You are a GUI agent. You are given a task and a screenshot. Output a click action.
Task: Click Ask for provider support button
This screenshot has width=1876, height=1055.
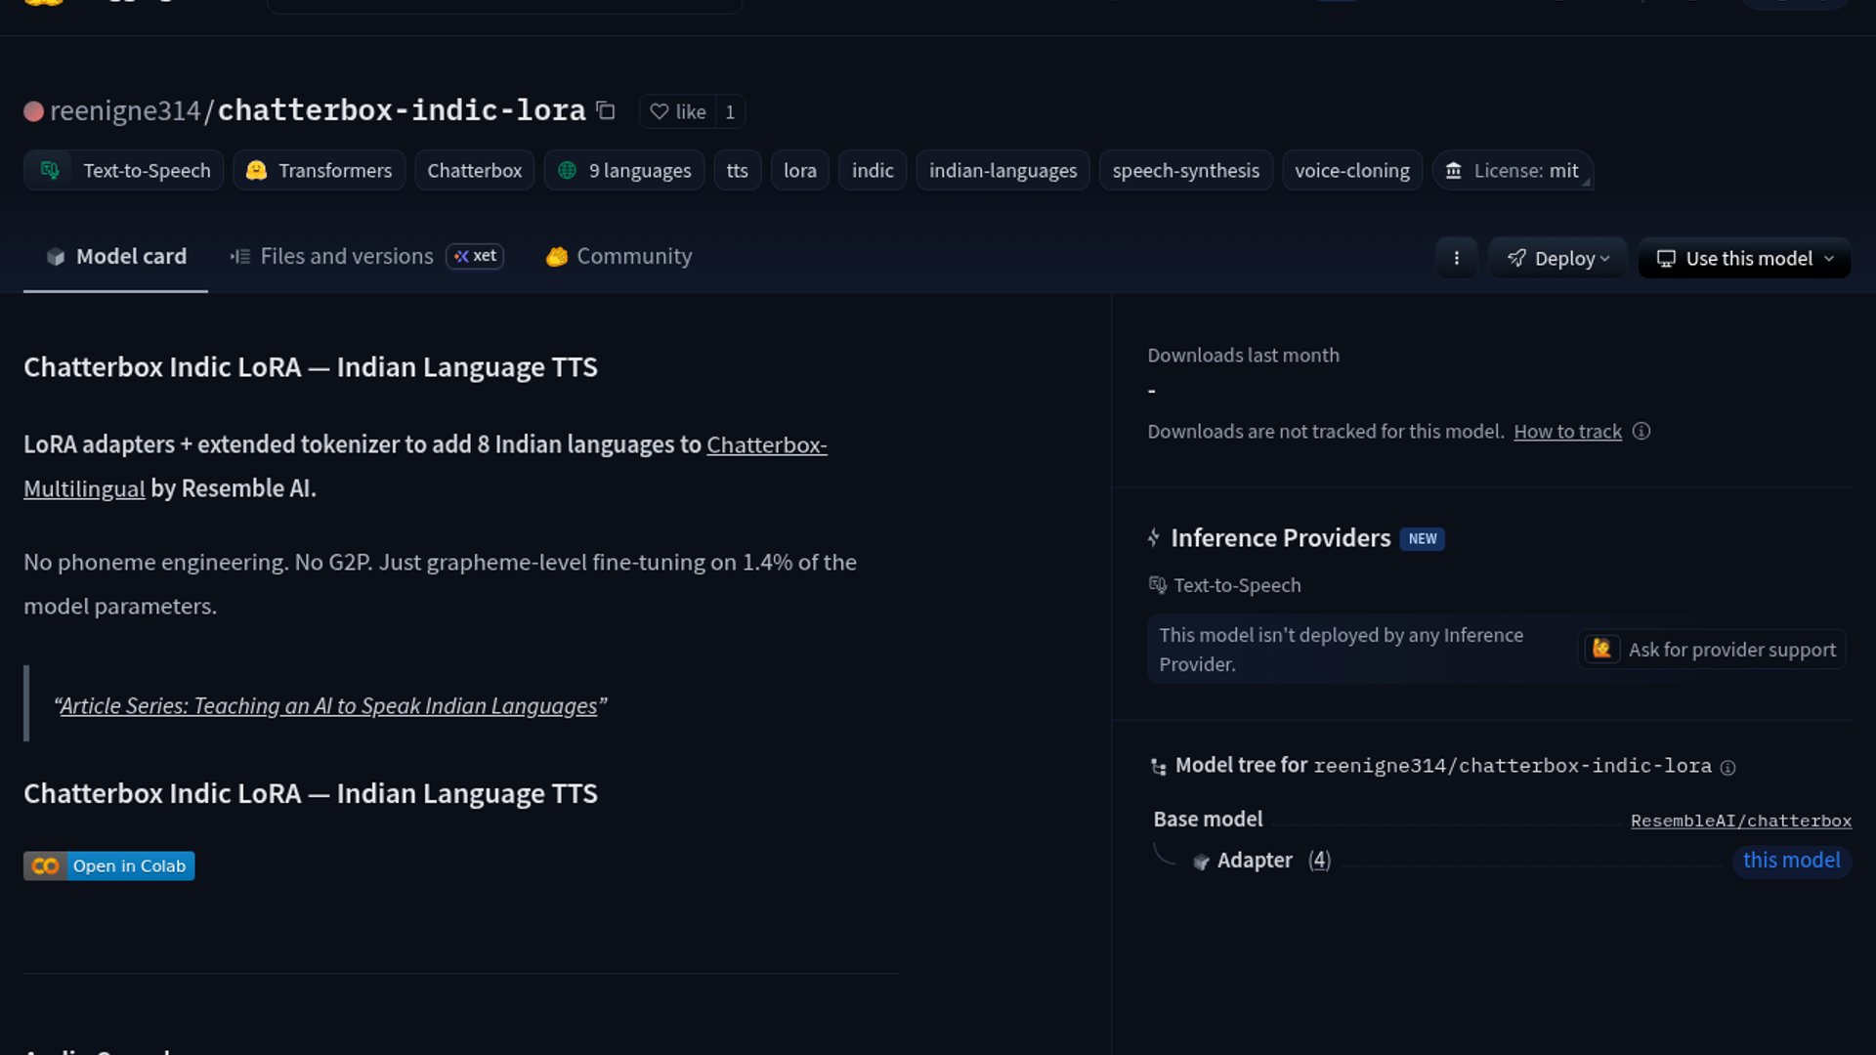pos(1712,650)
